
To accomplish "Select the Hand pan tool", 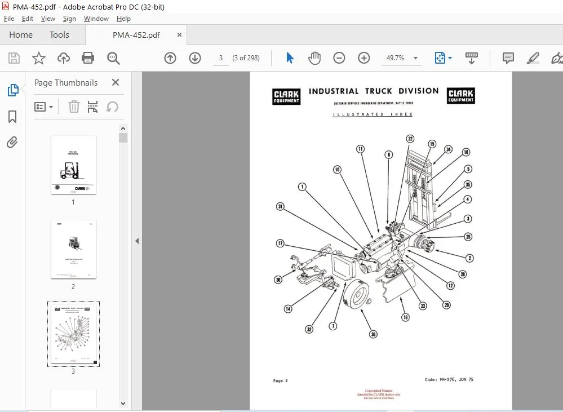I will 314,58.
